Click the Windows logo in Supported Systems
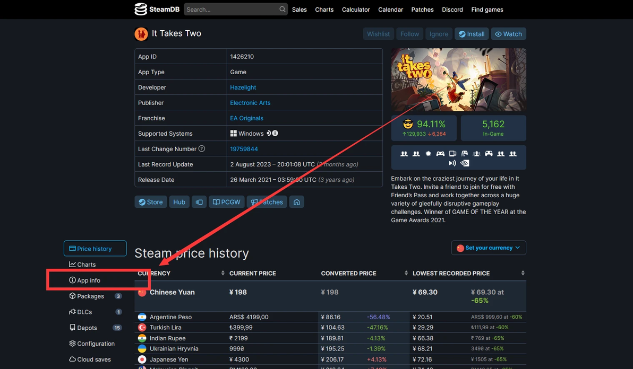The height and width of the screenshot is (369, 633). click(233, 134)
